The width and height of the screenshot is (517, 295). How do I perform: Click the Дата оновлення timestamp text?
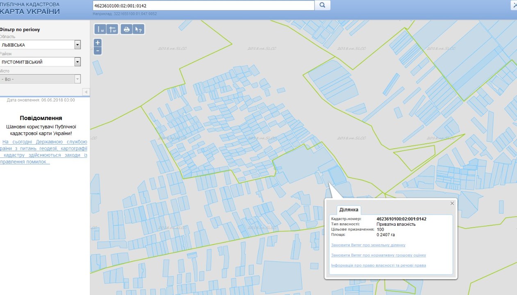41,100
